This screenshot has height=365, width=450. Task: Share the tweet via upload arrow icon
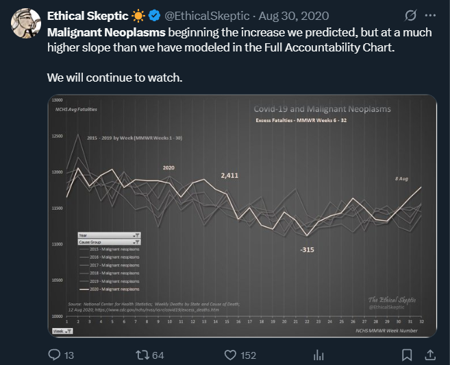pos(430,354)
